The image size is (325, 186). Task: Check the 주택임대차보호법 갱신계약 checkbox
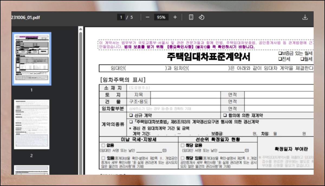131,122
